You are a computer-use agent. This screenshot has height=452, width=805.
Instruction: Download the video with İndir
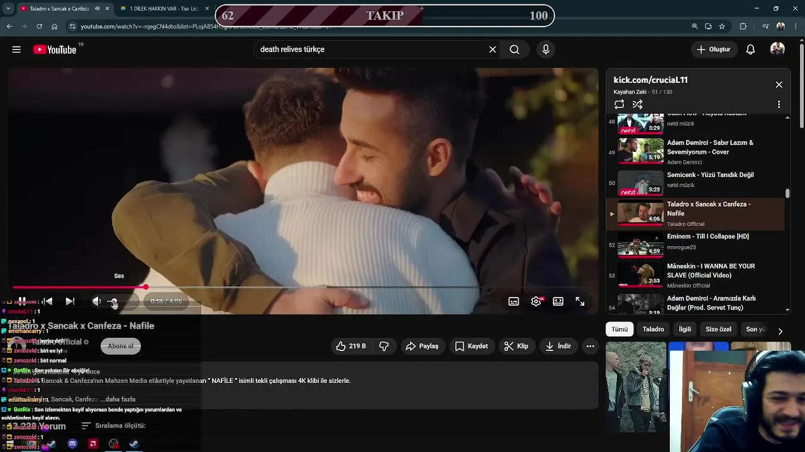(x=558, y=346)
